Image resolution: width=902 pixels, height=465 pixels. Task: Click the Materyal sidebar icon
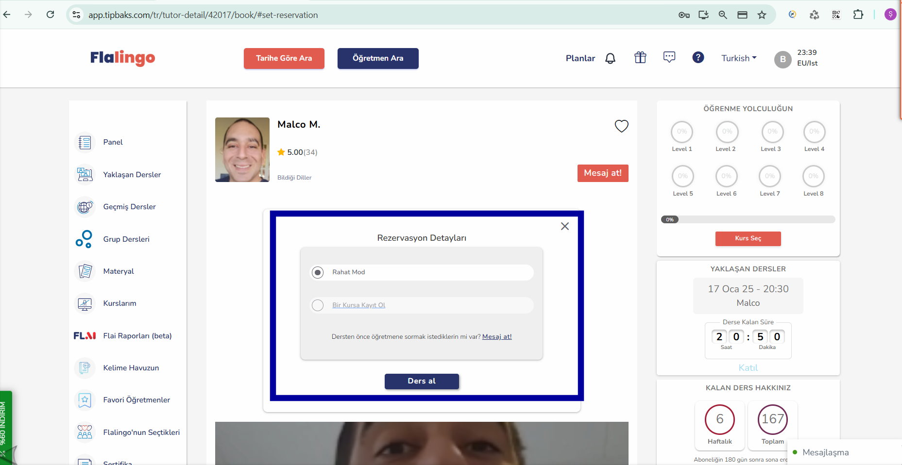point(85,271)
